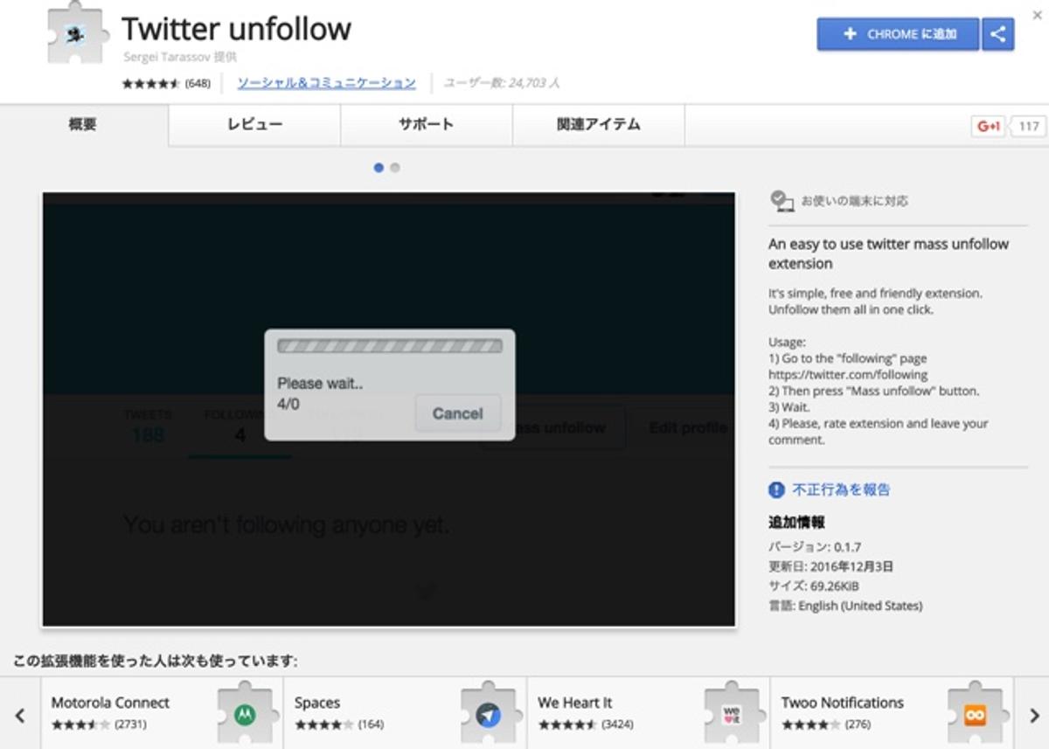The height and width of the screenshot is (749, 1049).
Task: Click the 不正行為を報告 link
Action: 841,490
